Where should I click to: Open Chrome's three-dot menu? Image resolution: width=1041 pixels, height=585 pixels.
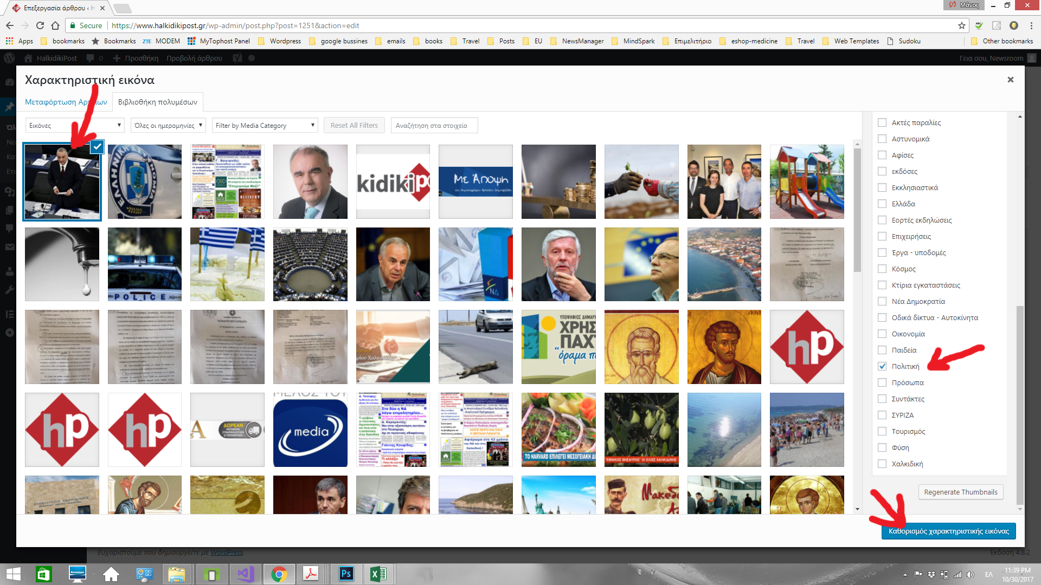1031,25
